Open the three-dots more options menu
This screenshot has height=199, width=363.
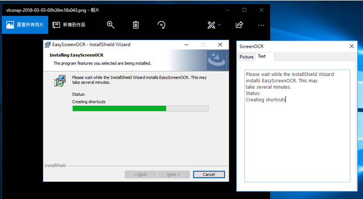coord(261,25)
